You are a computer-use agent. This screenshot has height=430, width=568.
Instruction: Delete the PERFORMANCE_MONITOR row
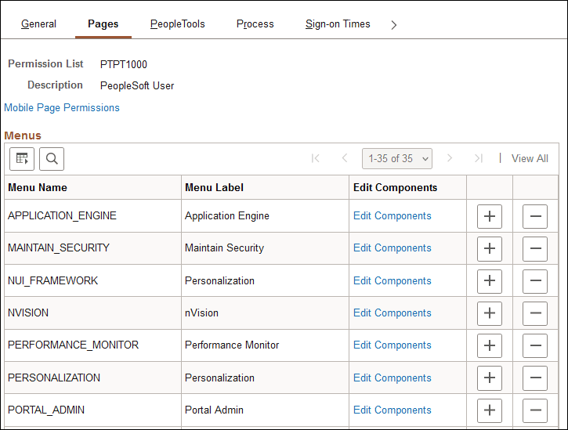click(535, 345)
